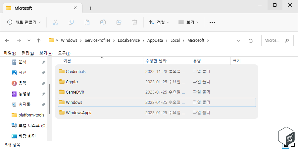Image resolution: width=298 pixels, height=149 pixels.
Task: Unpin 문서 using its pin icon
Action: coord(43,62)
